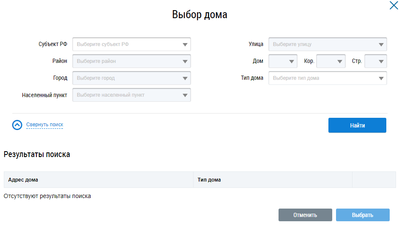Expand the Населенный пункт dropdown
Viewport: 399px width, 228px height.
185,95
